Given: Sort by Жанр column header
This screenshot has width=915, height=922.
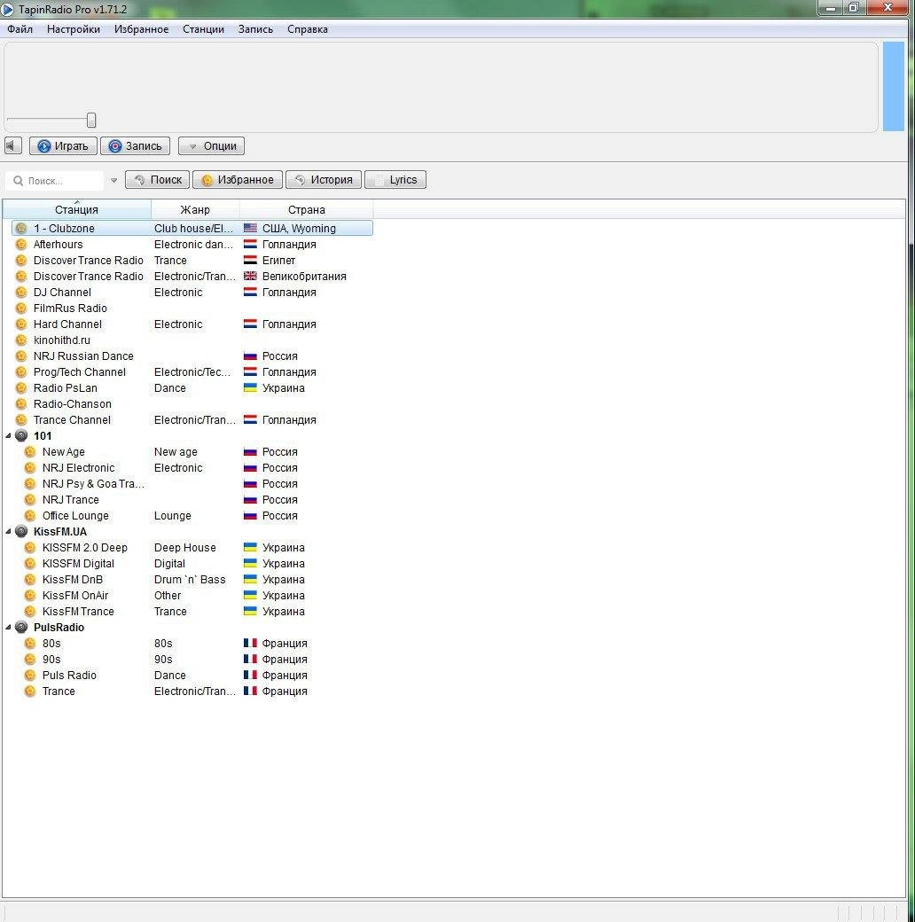Looking at the screenshot, I should point(195,209).
